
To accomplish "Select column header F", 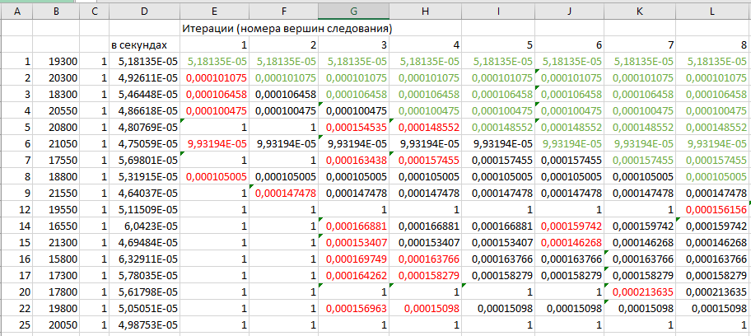I will [283, 12].
